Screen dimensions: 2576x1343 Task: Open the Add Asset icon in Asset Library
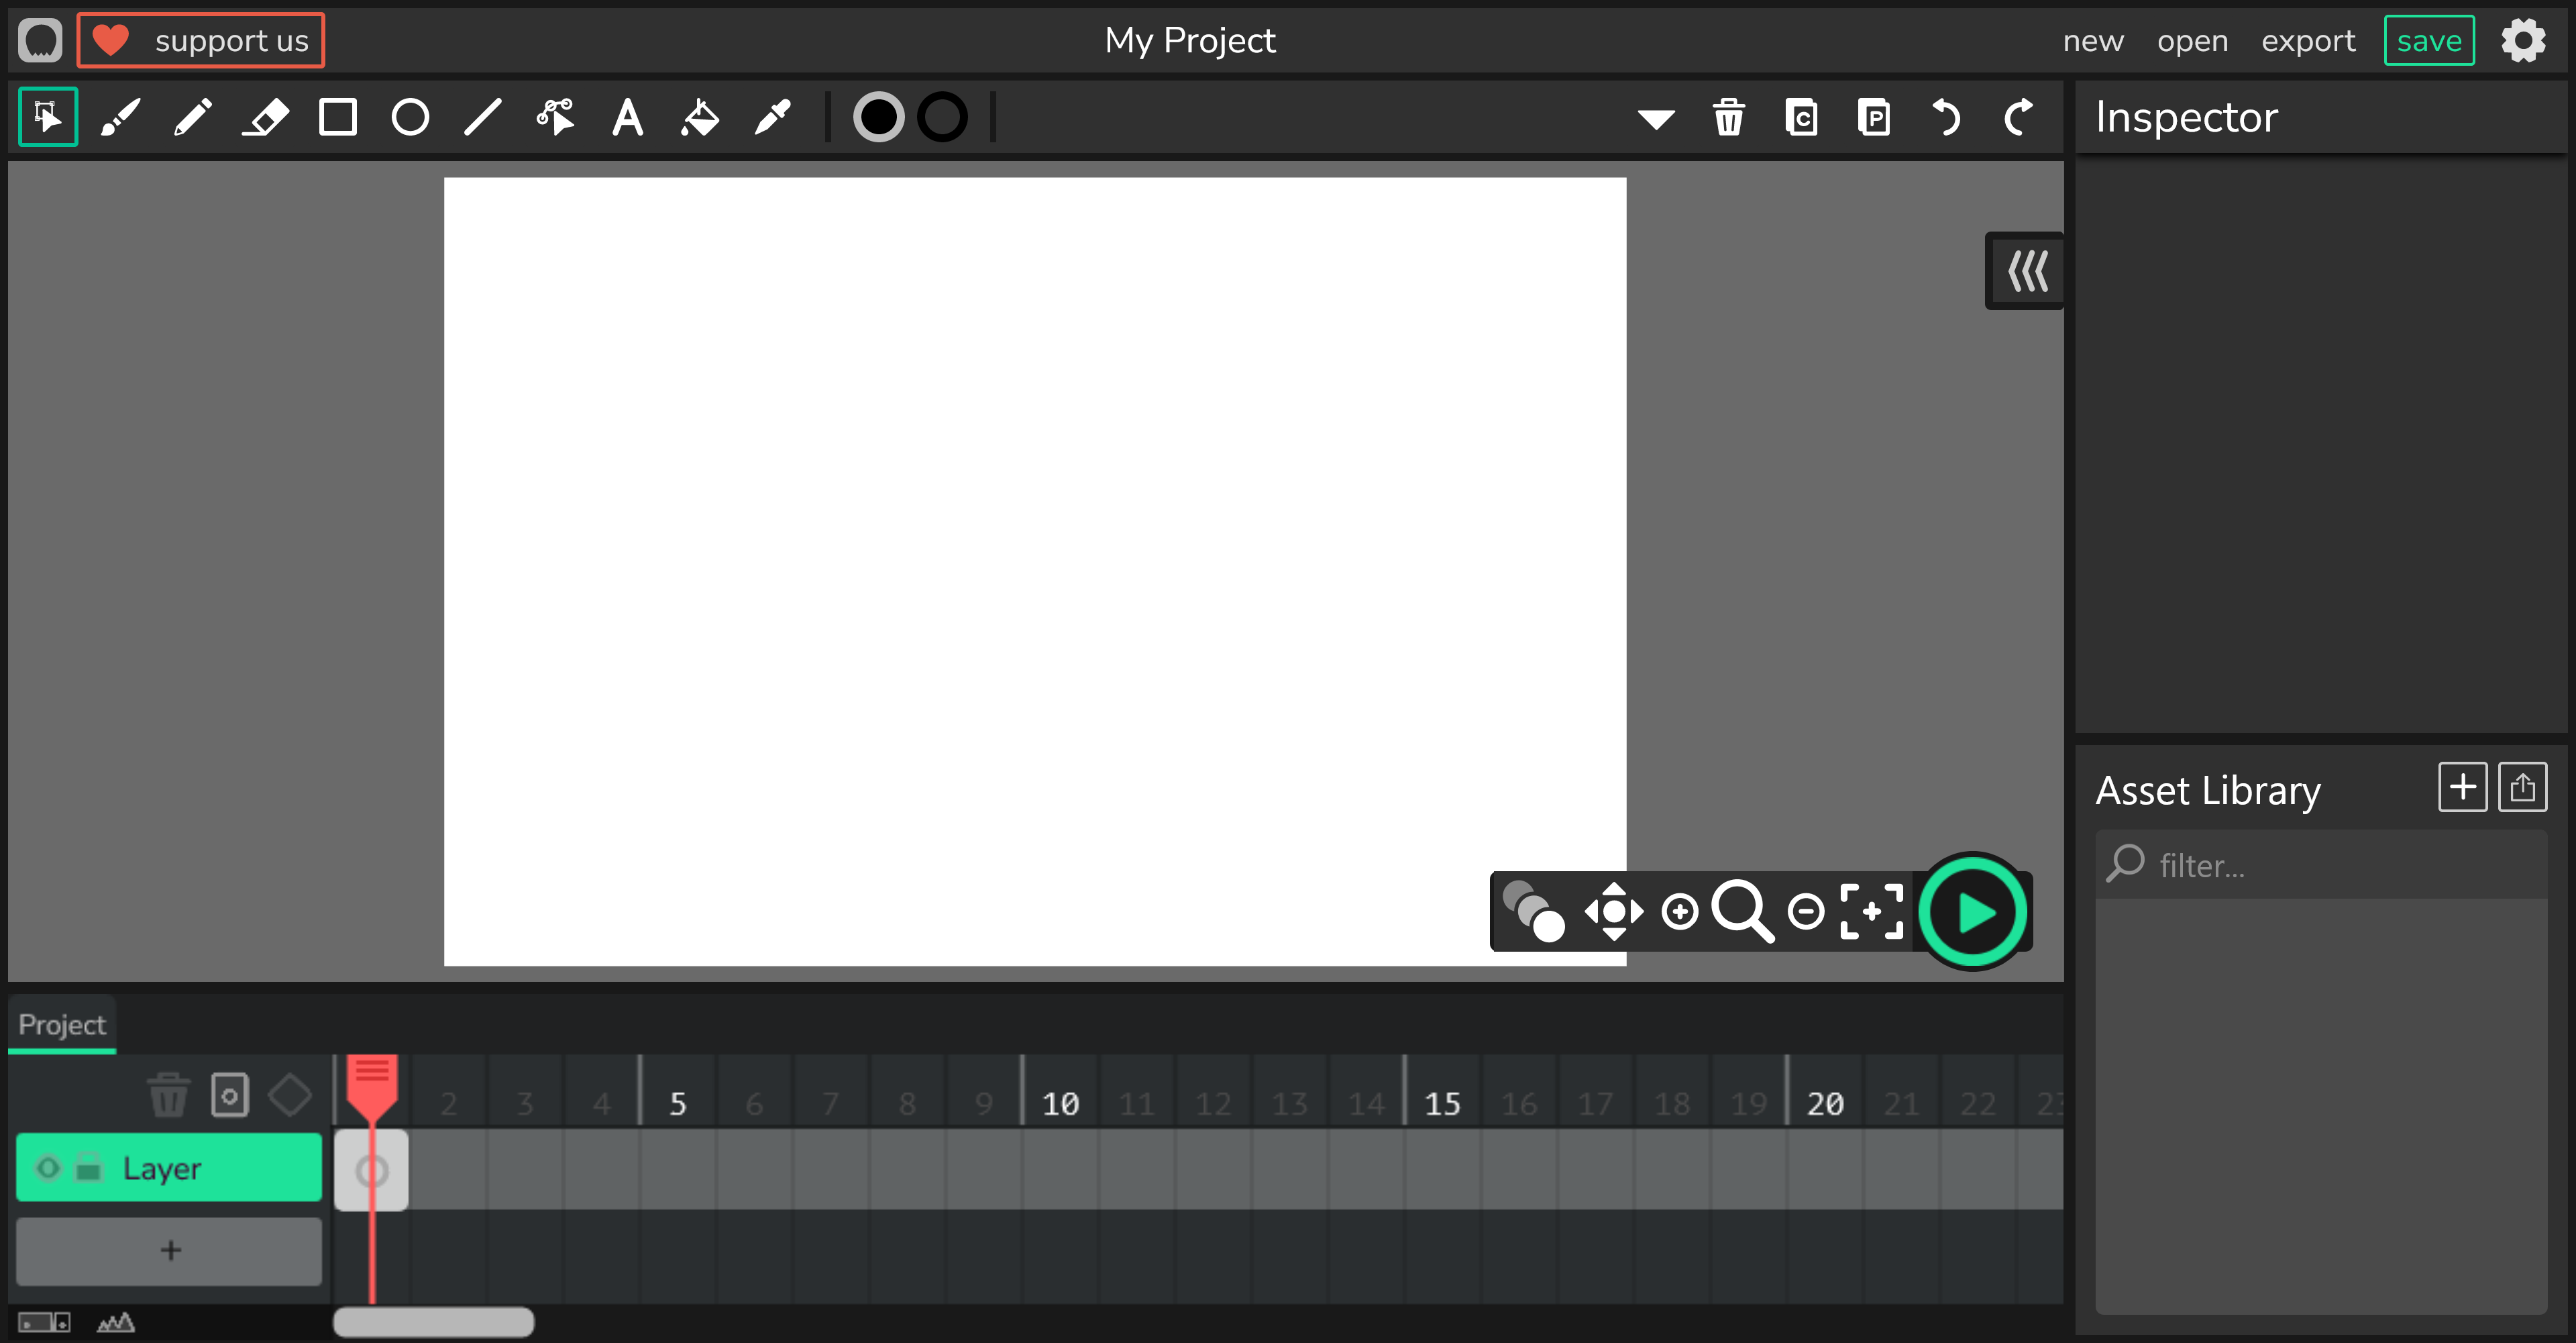(x=2463, y=787)
